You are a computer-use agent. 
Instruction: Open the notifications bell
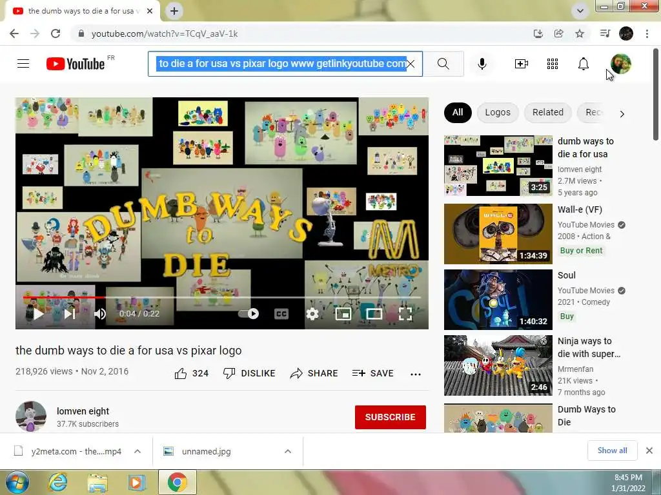point(584,64)
